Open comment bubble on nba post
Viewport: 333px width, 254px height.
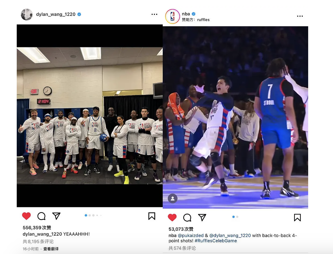click(x=187, y=218)
